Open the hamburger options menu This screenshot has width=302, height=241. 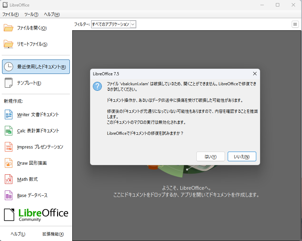(x=295, y=24)
